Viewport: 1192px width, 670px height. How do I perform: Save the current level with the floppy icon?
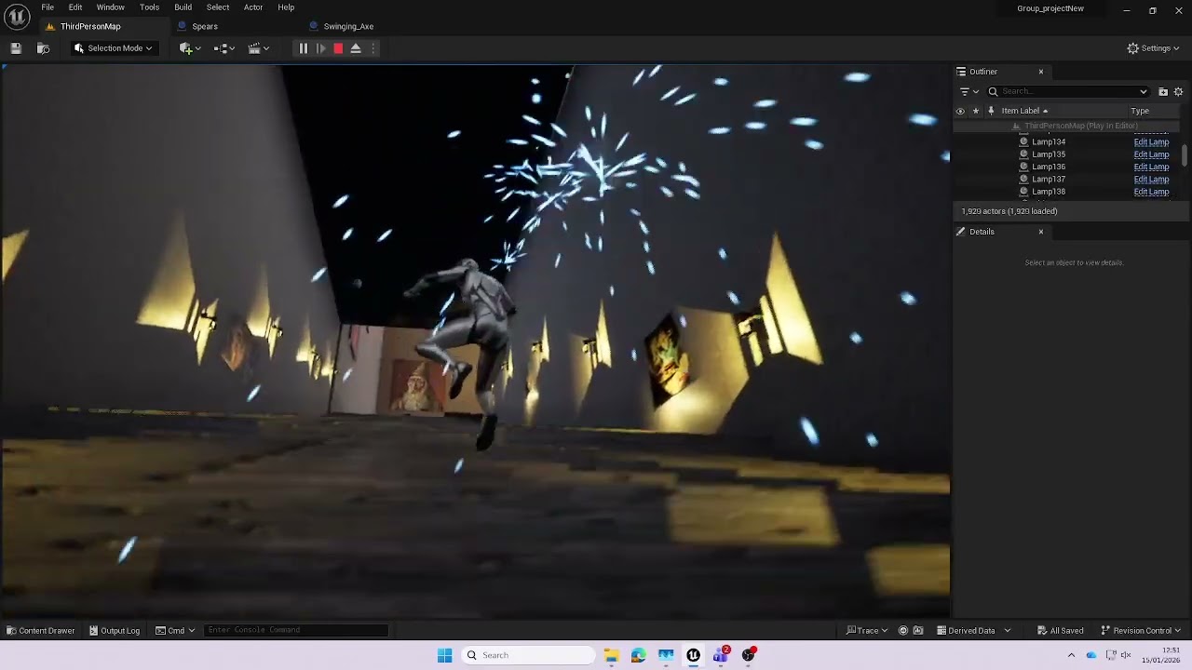(x=16, y=48)
